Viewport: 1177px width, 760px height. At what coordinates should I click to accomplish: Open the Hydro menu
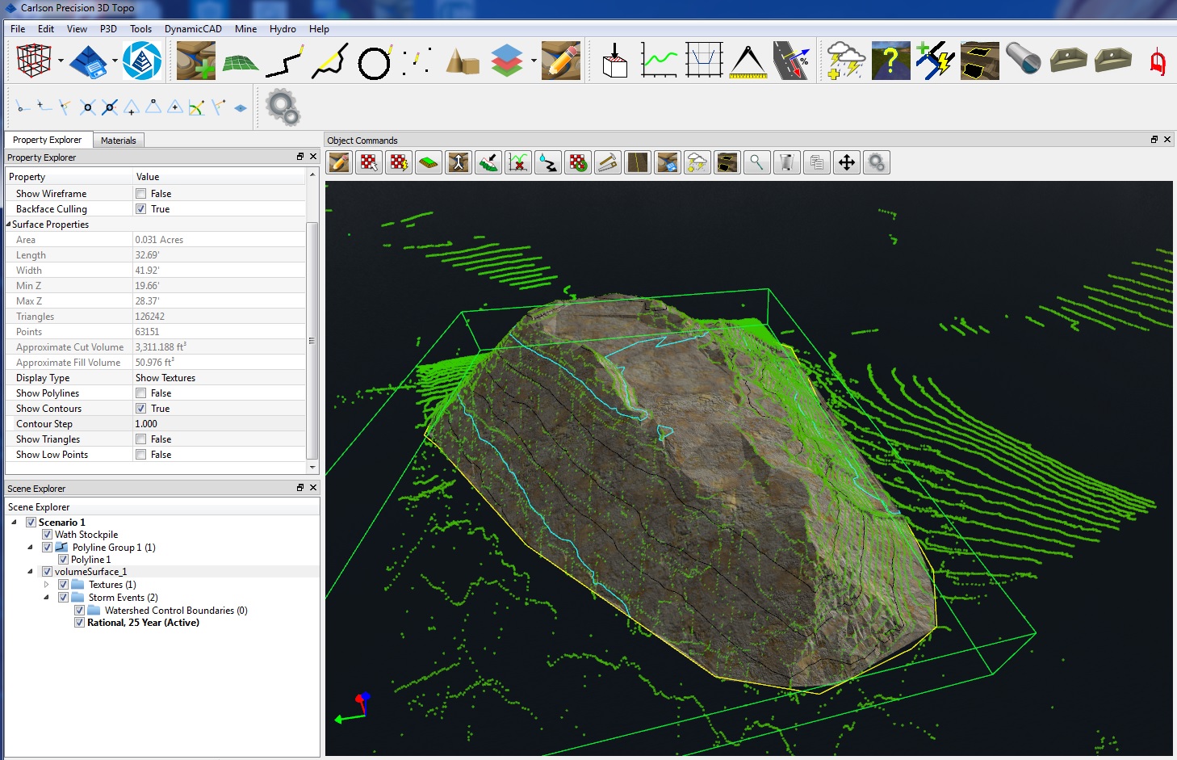tap(283, 29)
